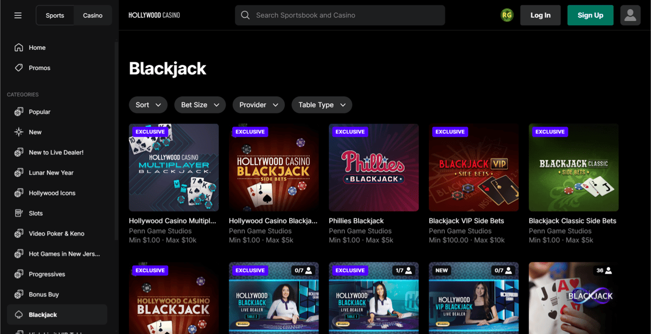Click the Lunar New Year icon
This screenshot has height=334, width=651.
coord(19,172)
